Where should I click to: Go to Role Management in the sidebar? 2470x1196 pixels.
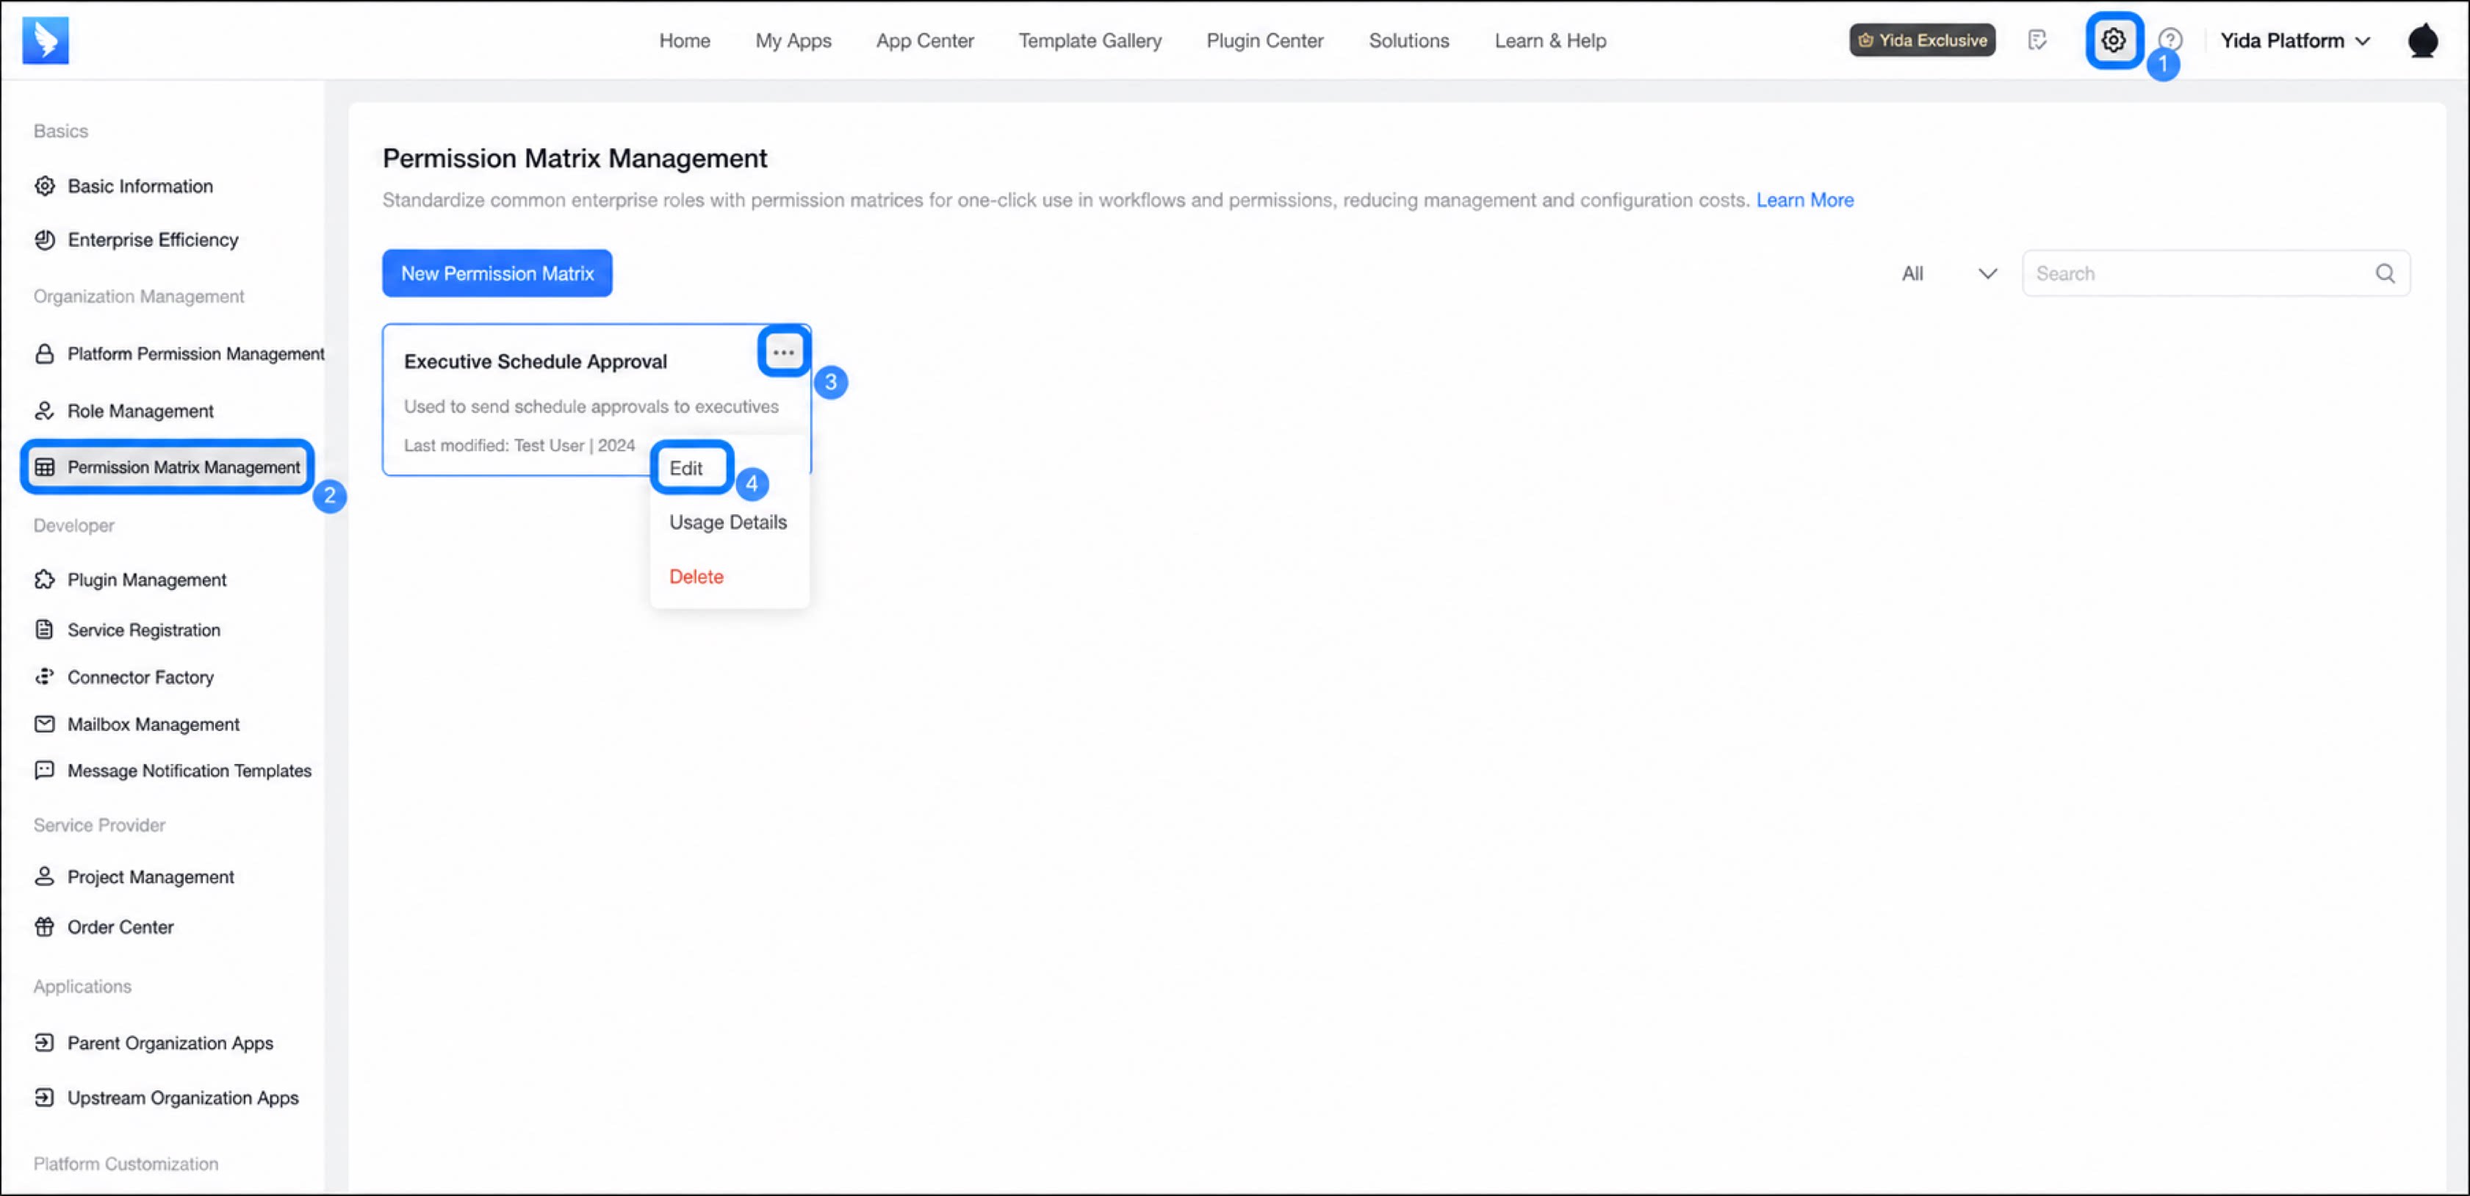click(140, 411)
